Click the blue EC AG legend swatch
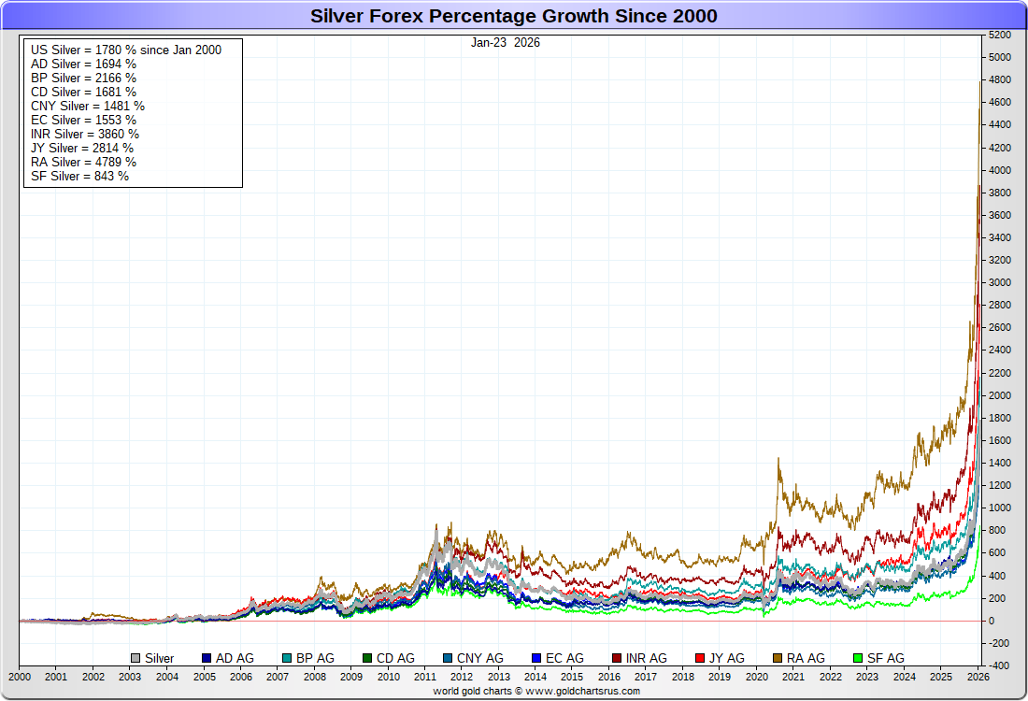 [x=535, y=659]
